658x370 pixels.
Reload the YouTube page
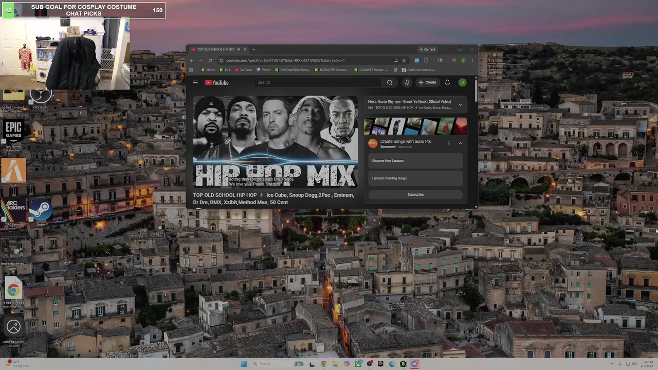coord(210,60)
